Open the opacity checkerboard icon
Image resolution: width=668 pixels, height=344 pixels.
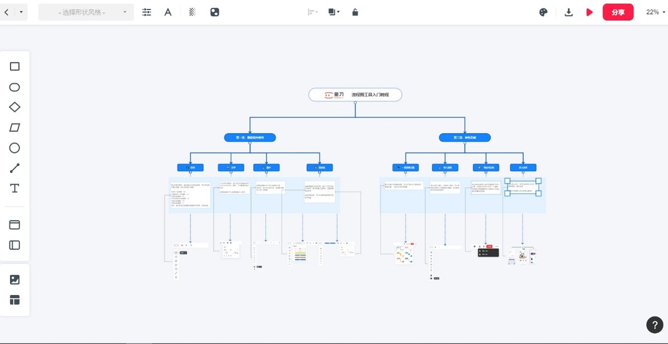[192, 12]
